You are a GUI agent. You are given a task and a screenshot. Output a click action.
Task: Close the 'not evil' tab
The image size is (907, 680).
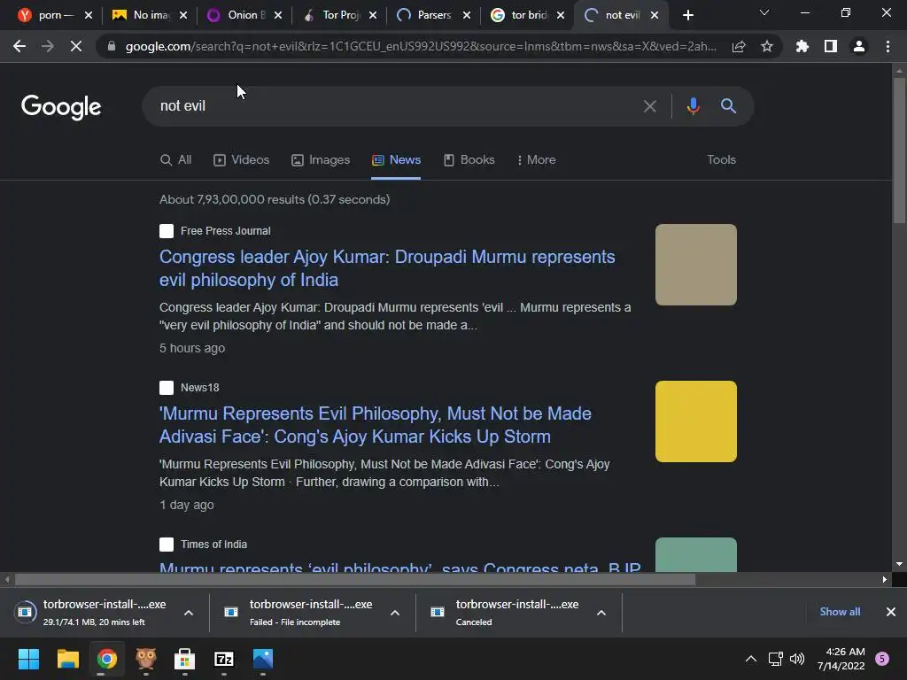(x=655, y=15)
